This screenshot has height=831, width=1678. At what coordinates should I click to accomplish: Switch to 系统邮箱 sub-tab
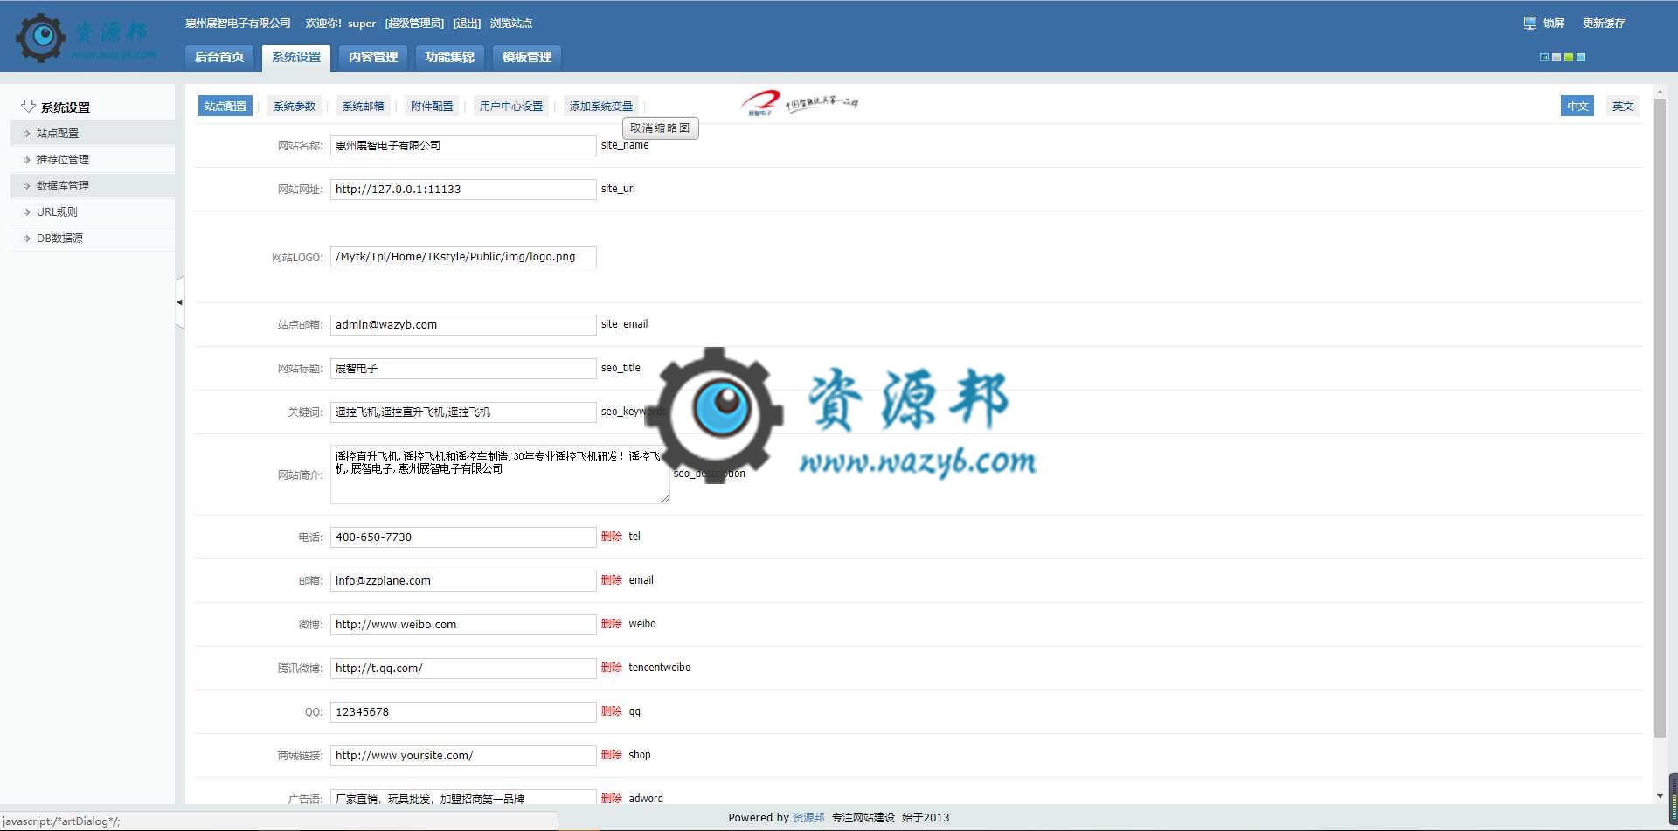(363, 106)
